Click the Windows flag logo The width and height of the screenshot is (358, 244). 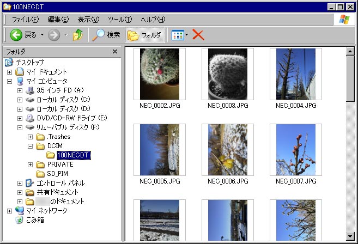click(x=344, y=20)
